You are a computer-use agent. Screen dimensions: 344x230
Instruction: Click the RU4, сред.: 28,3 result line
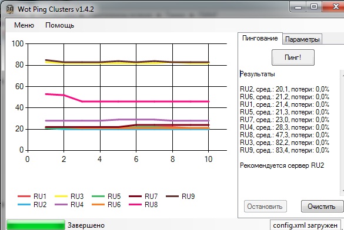tap(285, 127)
